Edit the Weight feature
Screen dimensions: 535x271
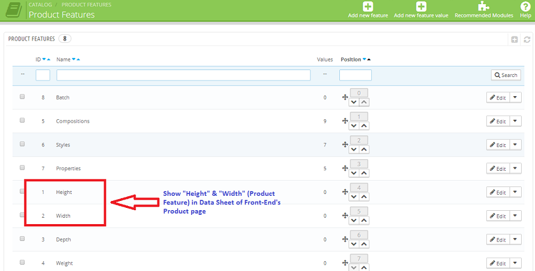498,263
